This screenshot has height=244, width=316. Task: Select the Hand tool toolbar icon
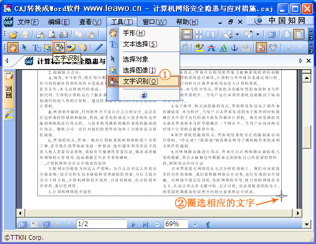13,48
